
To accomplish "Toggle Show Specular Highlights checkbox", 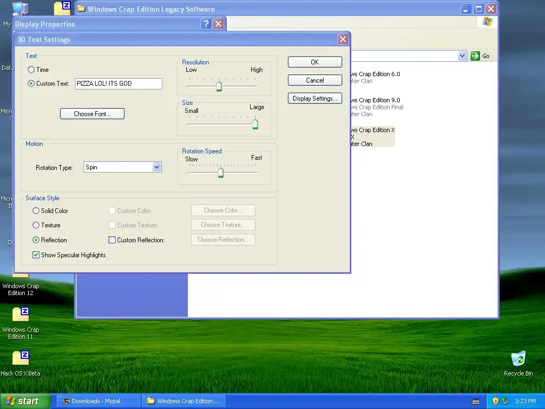I will (36, 255).
